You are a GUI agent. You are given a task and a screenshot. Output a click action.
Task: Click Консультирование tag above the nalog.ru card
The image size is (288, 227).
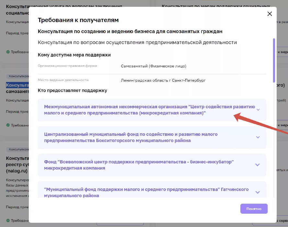18,149
